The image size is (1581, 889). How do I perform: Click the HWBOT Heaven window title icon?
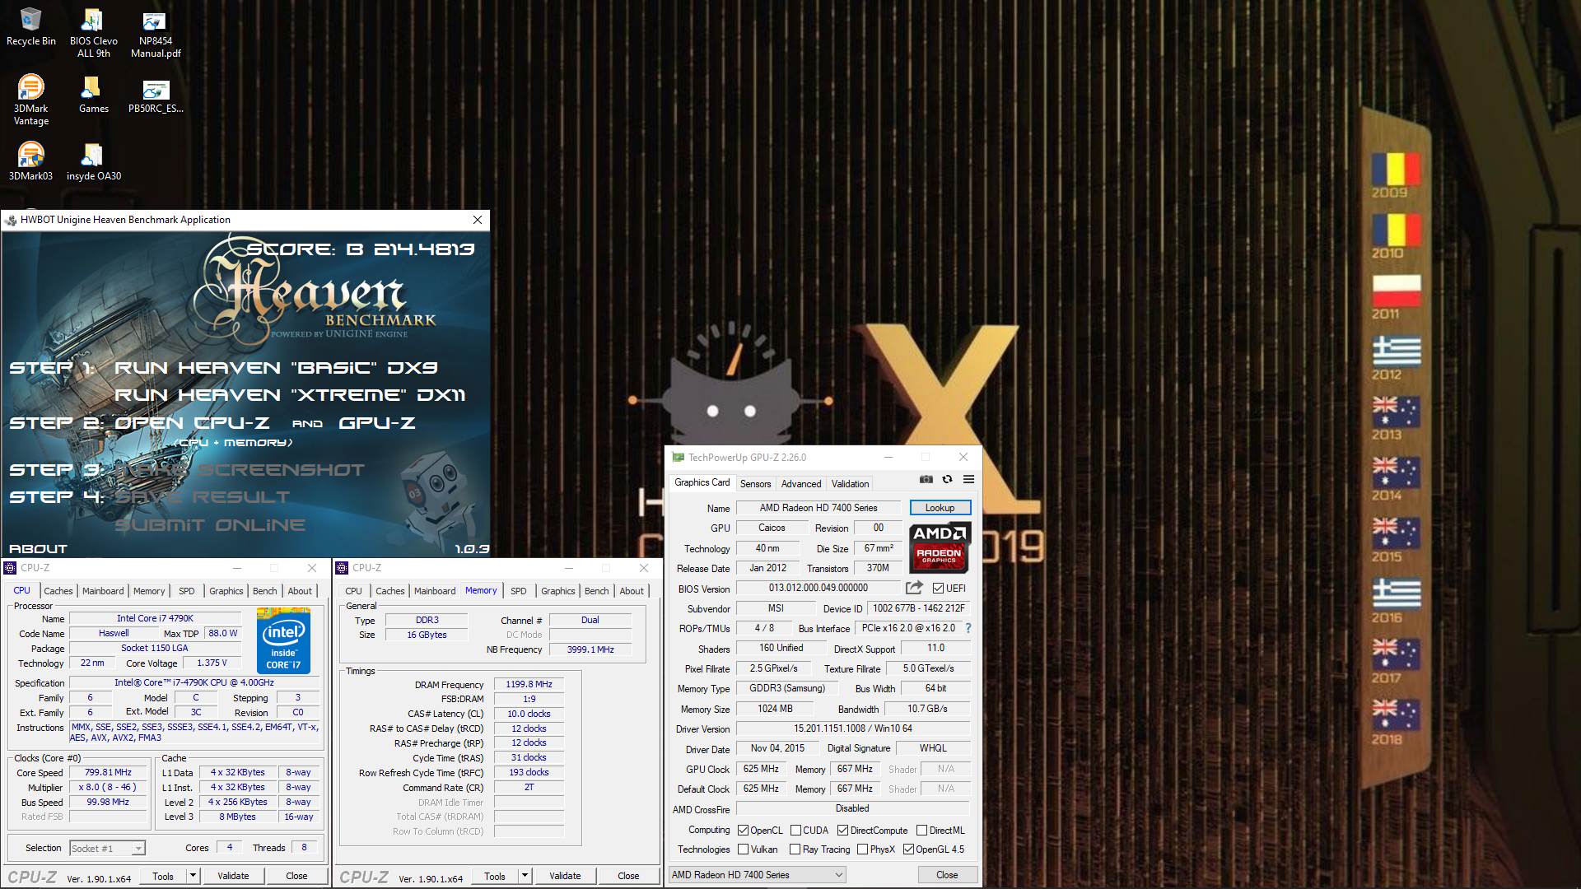(10, 220)
